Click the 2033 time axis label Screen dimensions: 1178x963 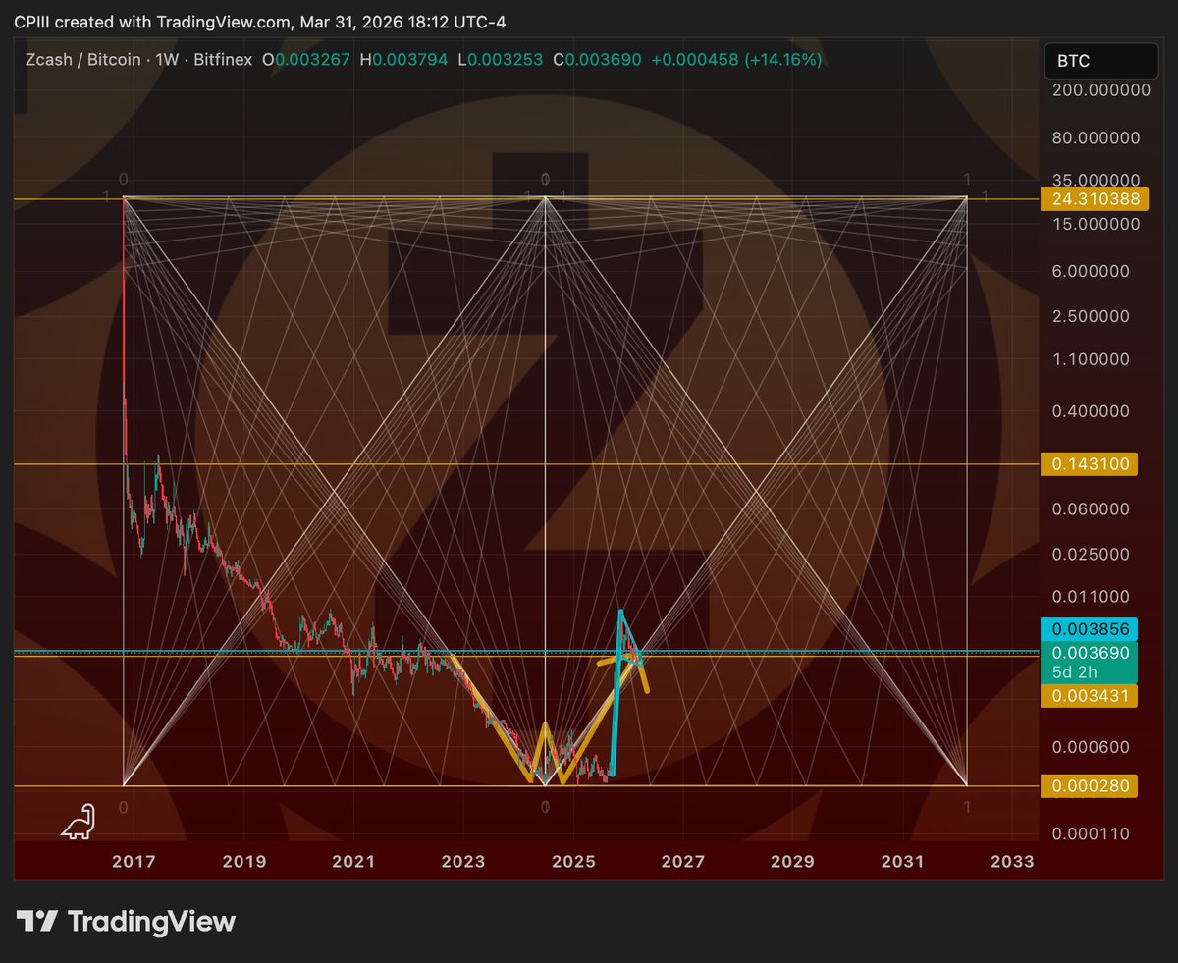tap(1012, 862)
